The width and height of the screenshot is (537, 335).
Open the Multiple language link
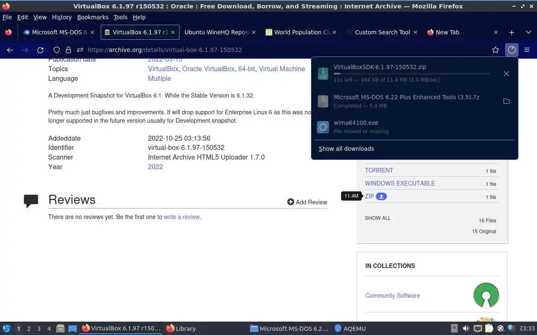click(159, 78)
